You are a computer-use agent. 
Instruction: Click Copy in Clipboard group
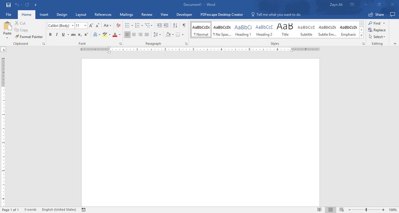point(21,30)
